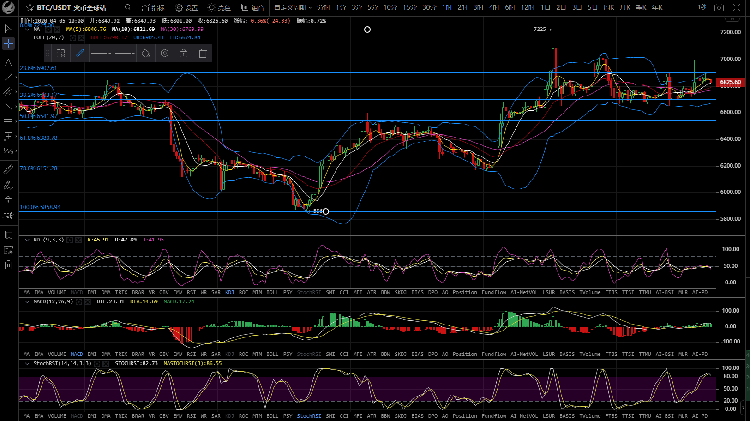The image size is (750, 421).
Task: Open the 自定义周期 custom period dropdown
Action: pos(293,7)
